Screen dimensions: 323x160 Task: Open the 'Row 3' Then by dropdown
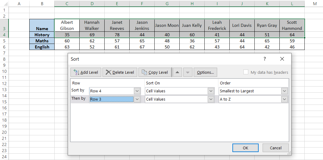point(137,99)
